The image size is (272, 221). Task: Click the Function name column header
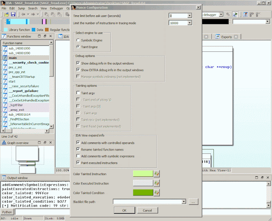(25, 43)
